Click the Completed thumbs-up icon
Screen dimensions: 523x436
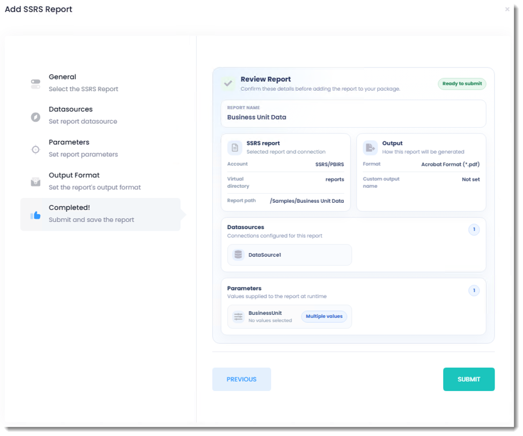click(x=36, y=215)
